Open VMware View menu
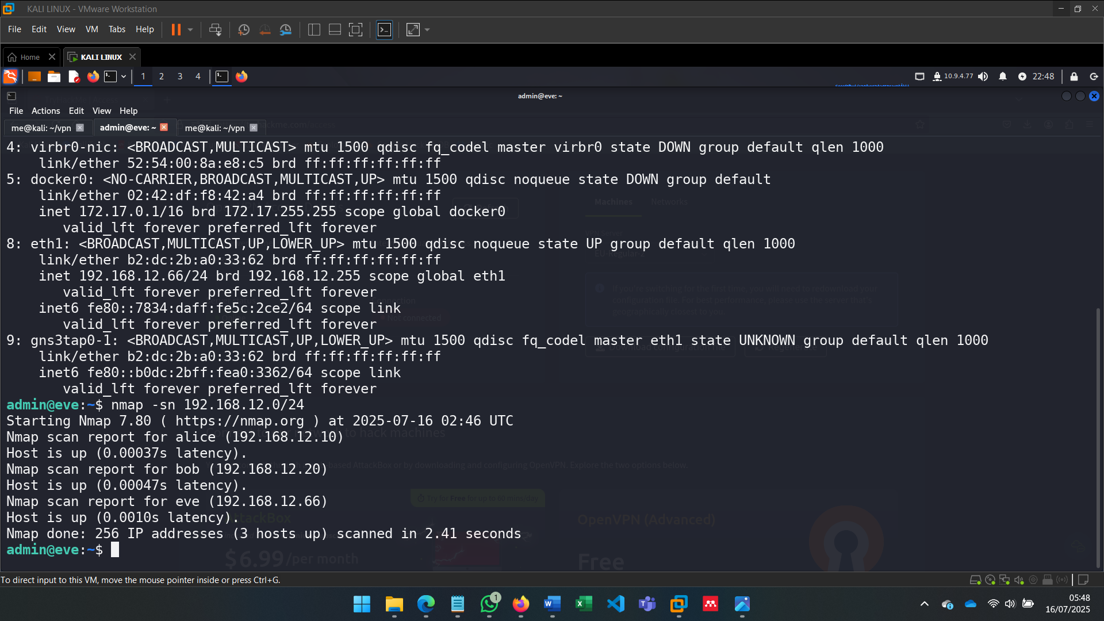This screenshot has height=621, width=1104. (66, 29)
